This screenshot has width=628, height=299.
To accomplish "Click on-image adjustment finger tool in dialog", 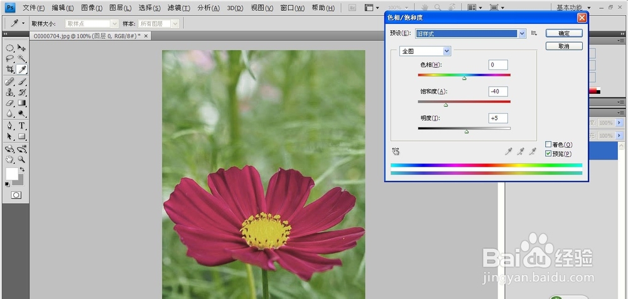I will click(396, 150).
